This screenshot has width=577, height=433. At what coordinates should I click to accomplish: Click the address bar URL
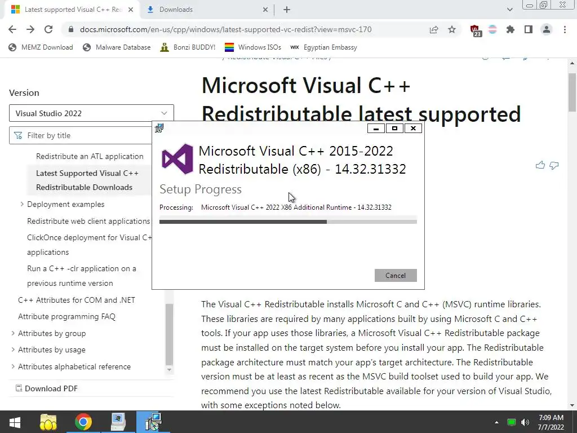(x=225, y=29)
